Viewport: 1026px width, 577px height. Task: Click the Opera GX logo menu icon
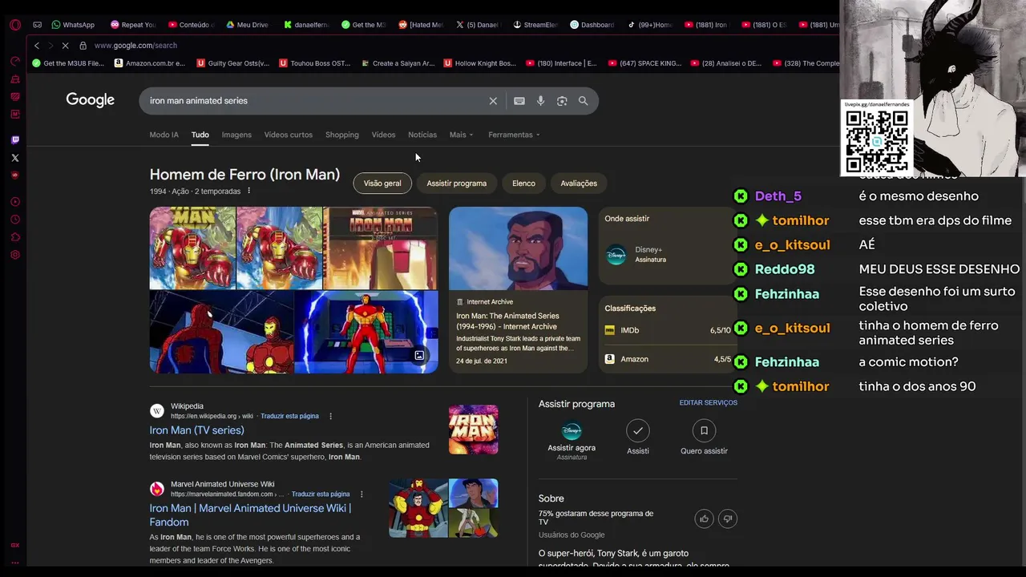[14, 25]
